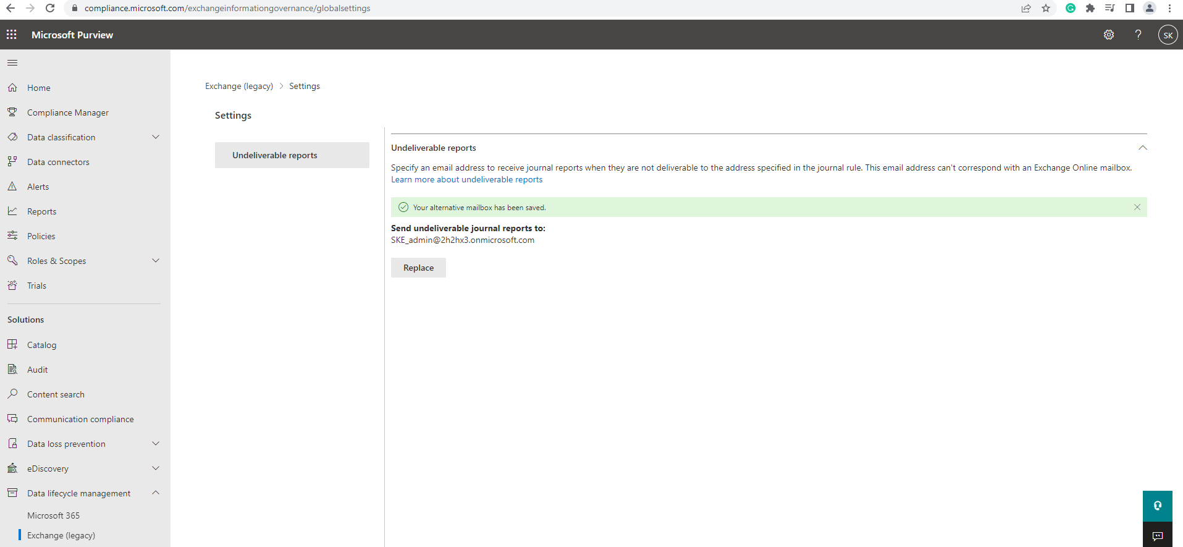Click the Help question mark icon
The width and height of the screenshot is (1183, 547).
[x=1138, y=35]
